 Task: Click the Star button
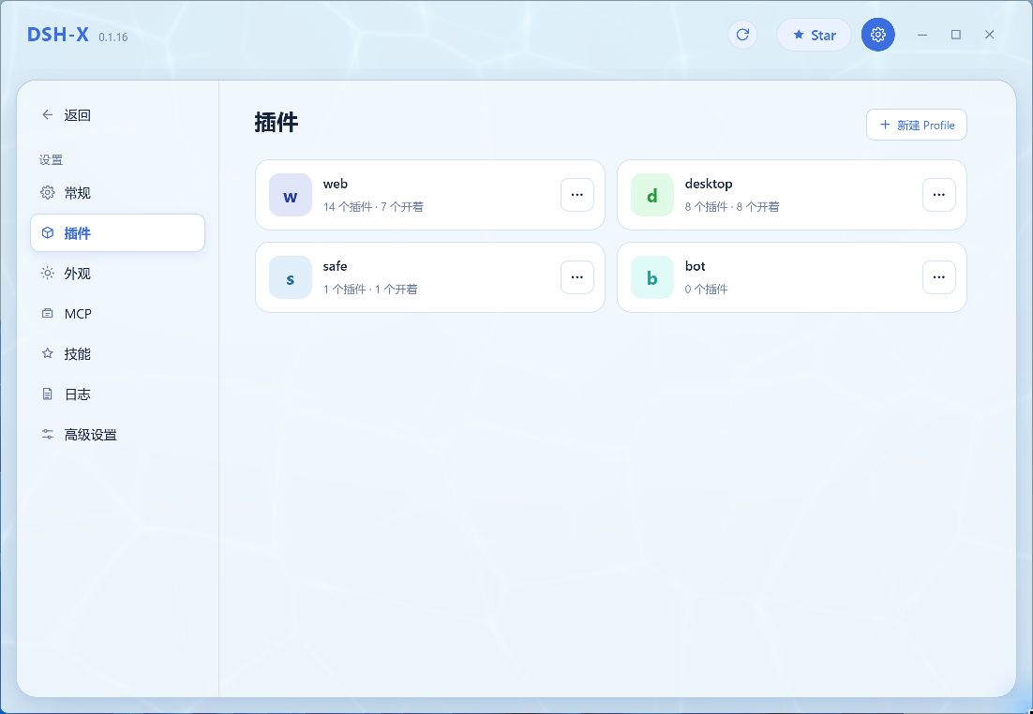815,35
